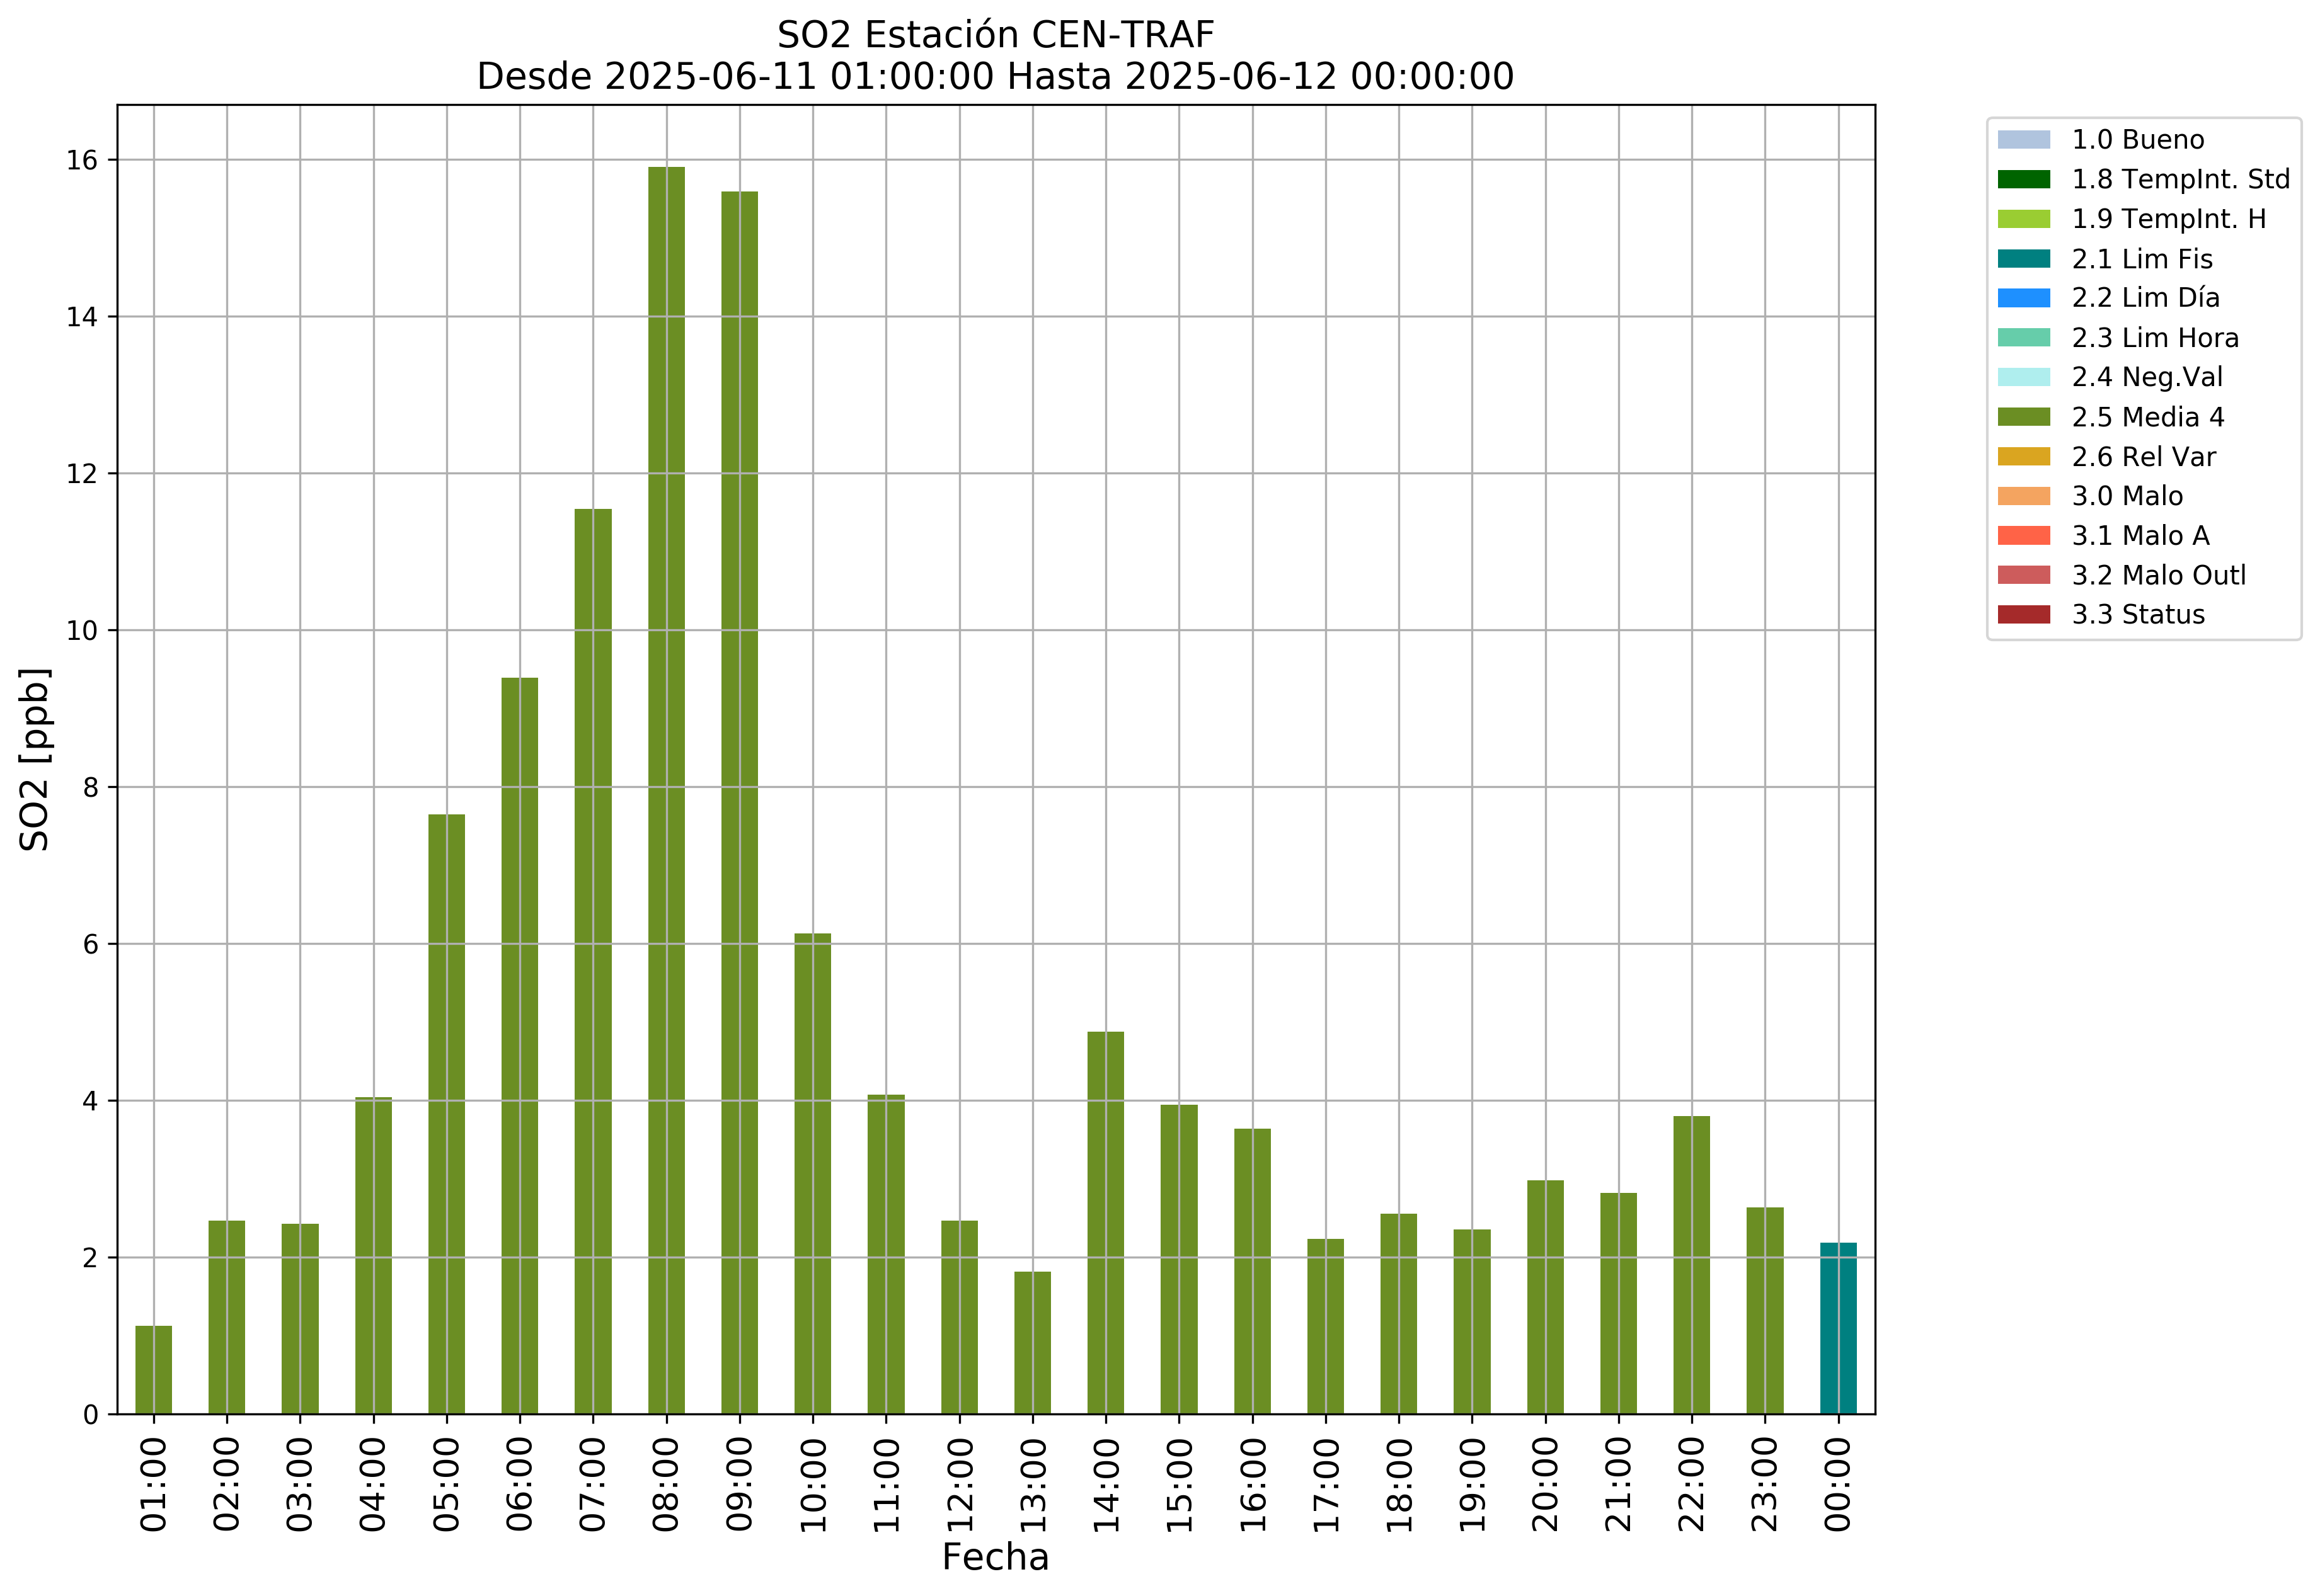Click the tallest bar at 08:00
The image size is (2320, 1596).
(666, 790)
